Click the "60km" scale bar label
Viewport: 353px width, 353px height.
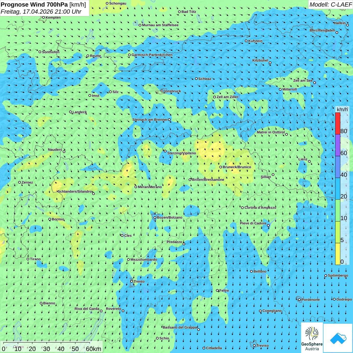click(x=94, y=349)
